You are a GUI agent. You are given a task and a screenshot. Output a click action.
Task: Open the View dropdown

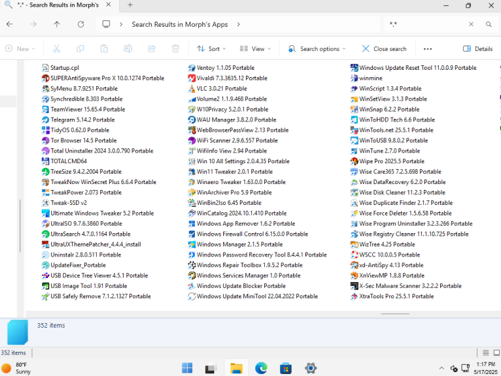[x=255, y=49]
